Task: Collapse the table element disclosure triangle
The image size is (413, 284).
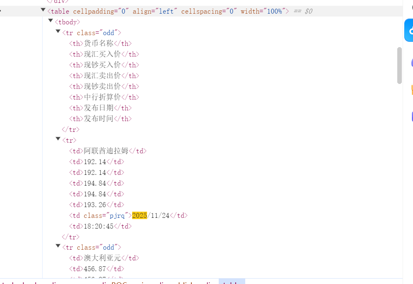Action: coord(43,10)
